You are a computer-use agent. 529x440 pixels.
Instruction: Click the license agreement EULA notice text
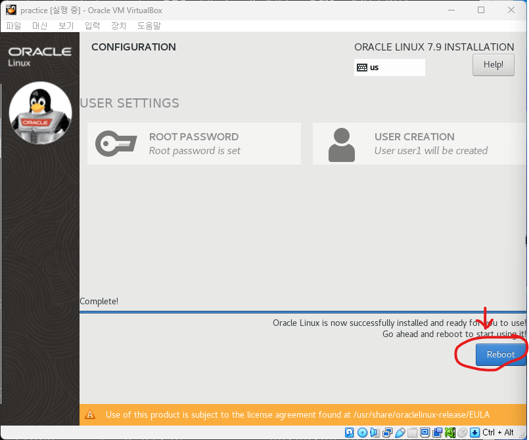tap(297, 414)
